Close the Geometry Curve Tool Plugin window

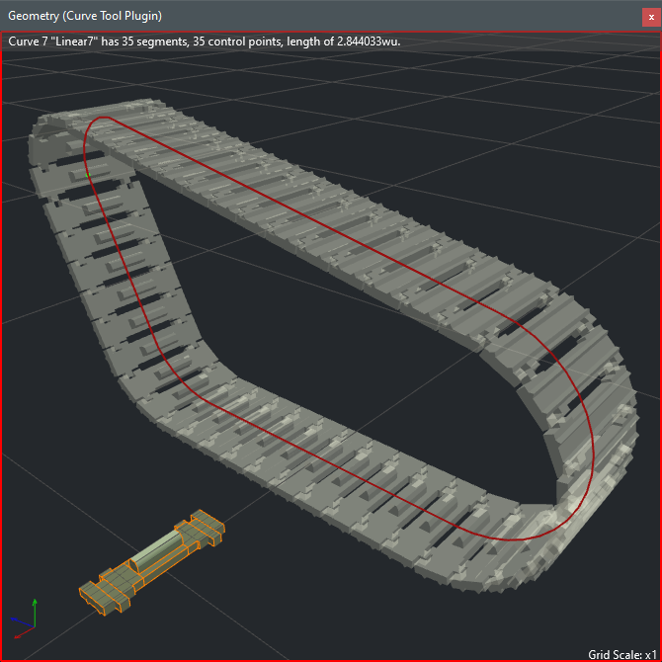(651, 18)
